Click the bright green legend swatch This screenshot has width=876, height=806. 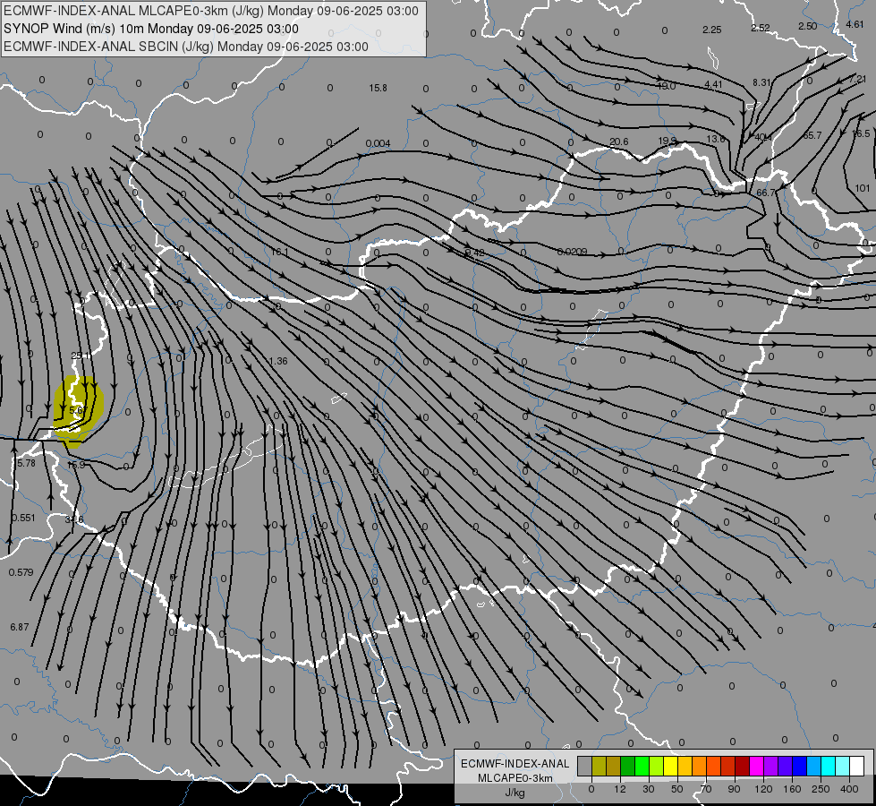pos(642,766)
